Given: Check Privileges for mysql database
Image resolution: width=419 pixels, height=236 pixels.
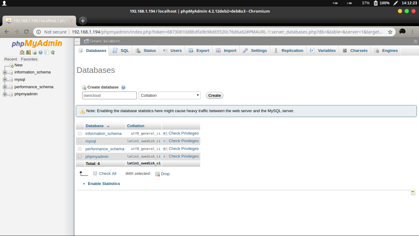Looking at the screenshot, I should tap(181, 141).
